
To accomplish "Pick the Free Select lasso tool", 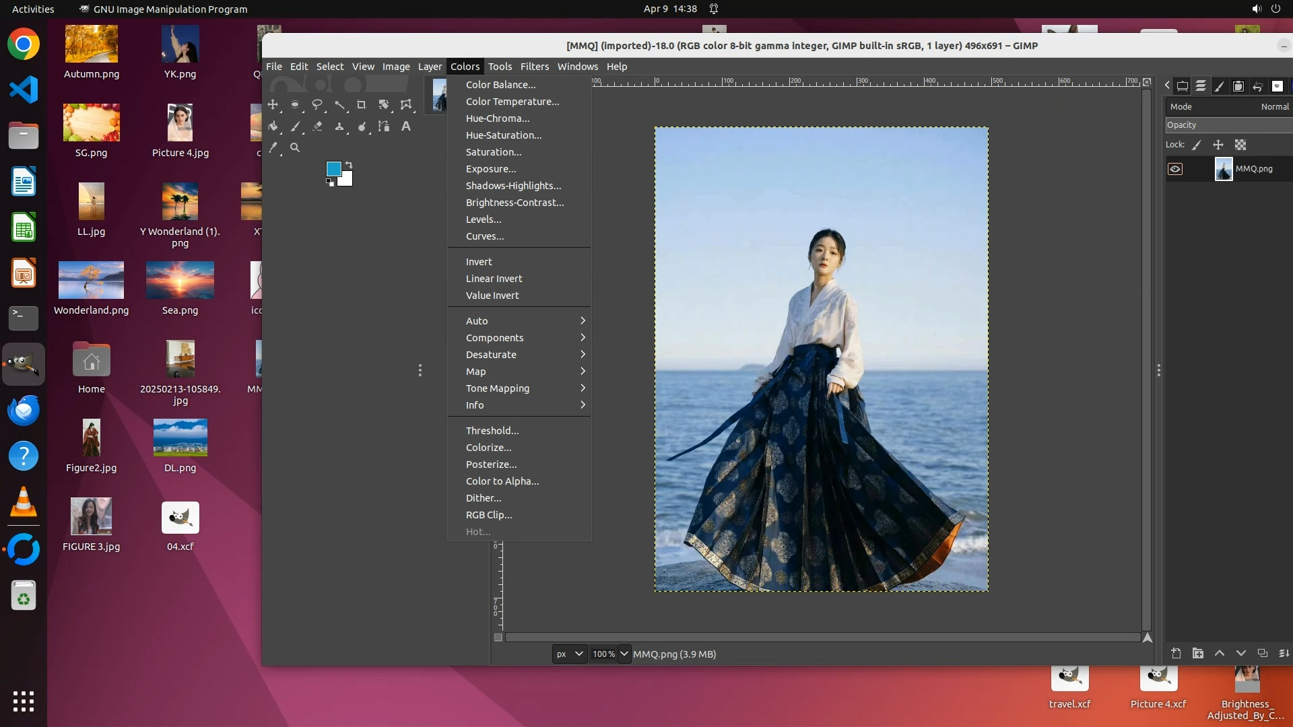I will click(x=317, y=104).
